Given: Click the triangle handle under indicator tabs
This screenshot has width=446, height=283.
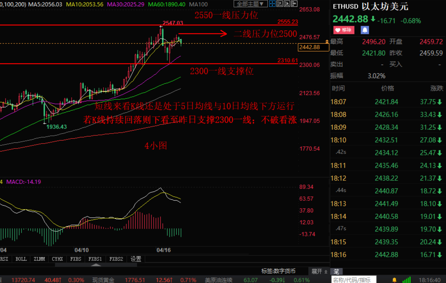Looking at the screenshot, I should (96, 265).
